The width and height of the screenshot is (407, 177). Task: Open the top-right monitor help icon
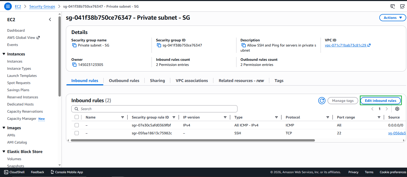click(x=402, y=6)
